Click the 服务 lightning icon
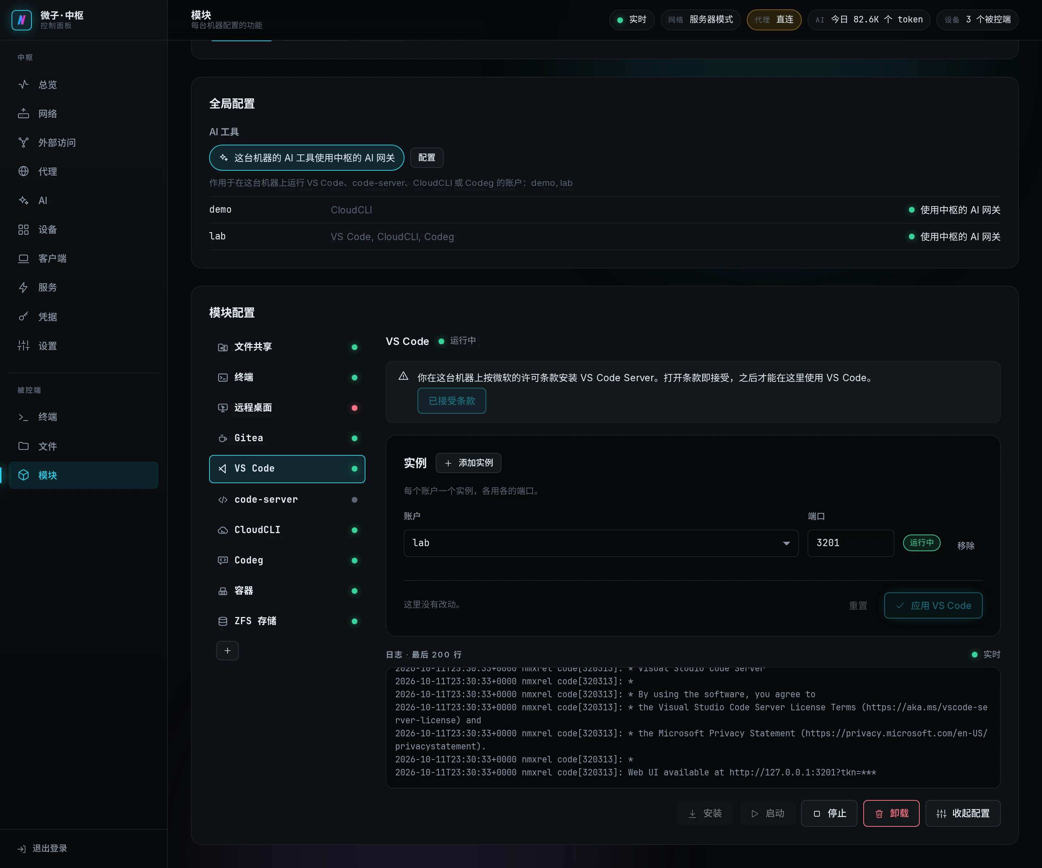Screen dimensions: 1042x868 click(x=23, y=288)
